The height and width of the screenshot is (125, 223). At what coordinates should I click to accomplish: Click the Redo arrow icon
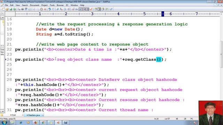coord(53,9)
